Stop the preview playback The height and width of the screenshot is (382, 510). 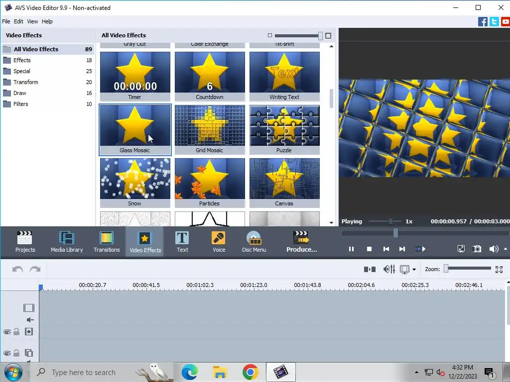[x=369, y=249]
